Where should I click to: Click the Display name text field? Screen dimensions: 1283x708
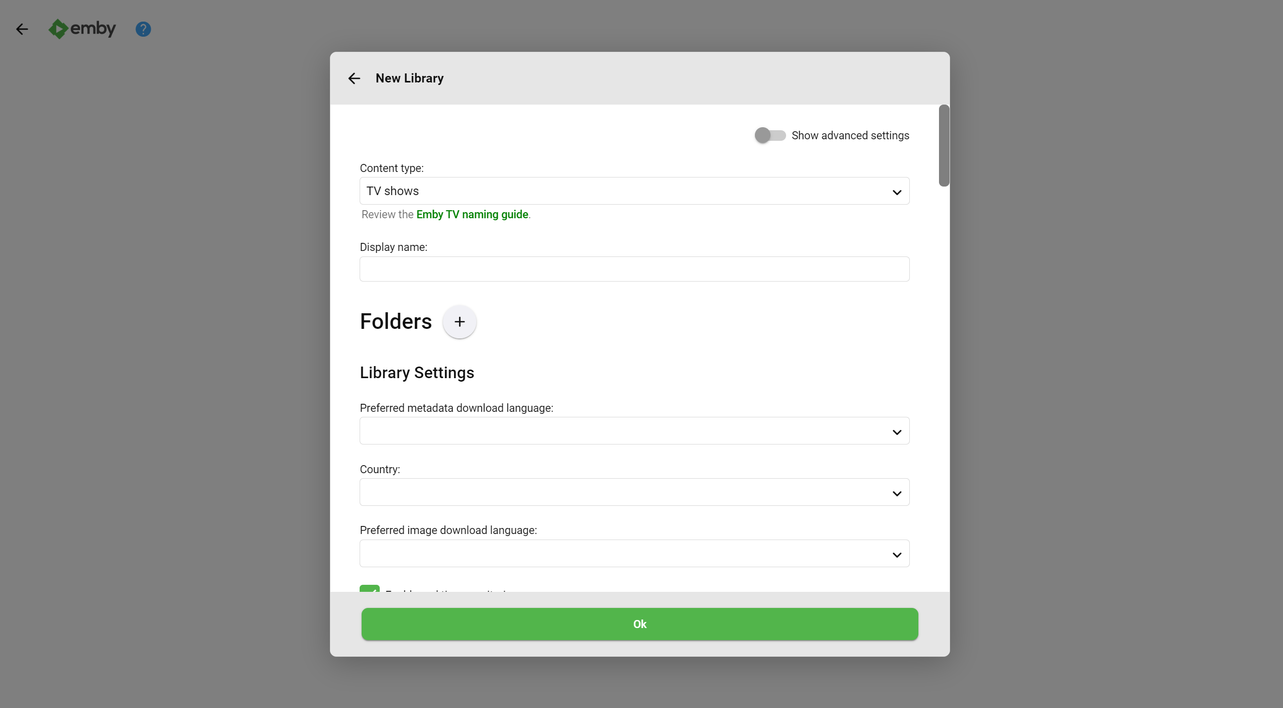(x=634, y=269)
